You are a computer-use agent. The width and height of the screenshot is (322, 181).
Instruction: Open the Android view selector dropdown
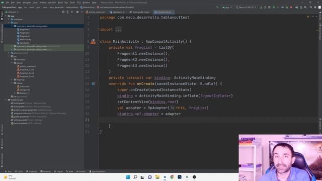12,12
